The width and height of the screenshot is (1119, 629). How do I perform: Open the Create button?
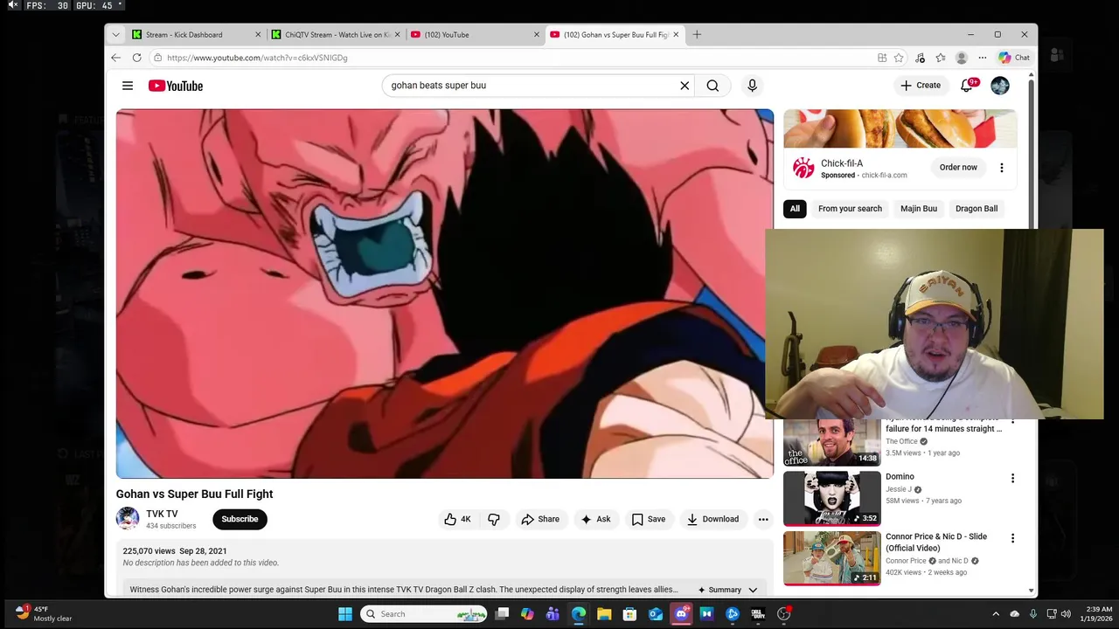click(x=921, y=86)
